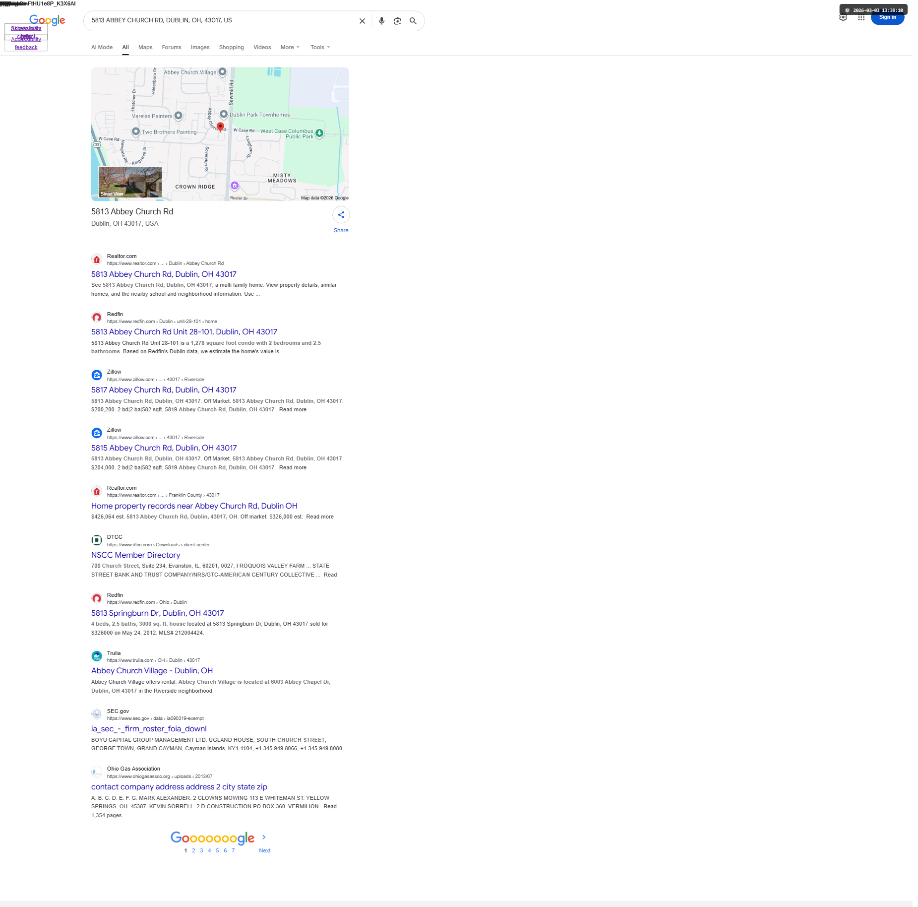Open the Google apps grid icon
Viewport: 918px width, 907px height.
pos(861,17)
